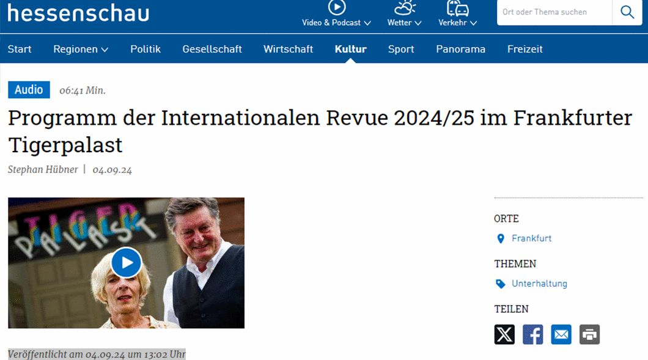The height and width of the screenshot is (360, 648).
Task: Open the Sport section
Action: [401, 49]
